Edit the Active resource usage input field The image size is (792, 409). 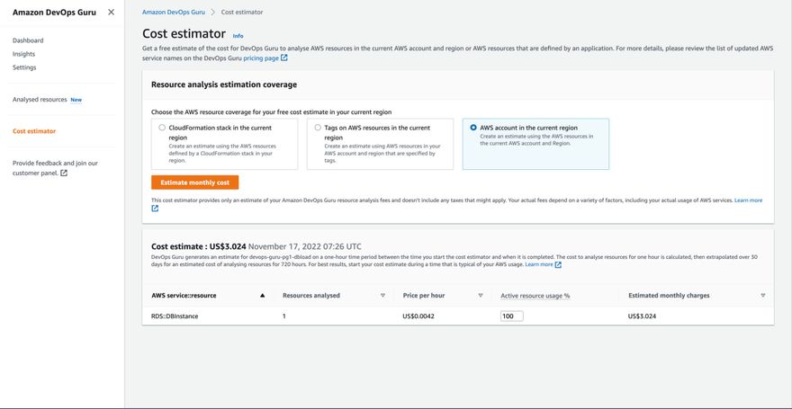tap(512, 316)
